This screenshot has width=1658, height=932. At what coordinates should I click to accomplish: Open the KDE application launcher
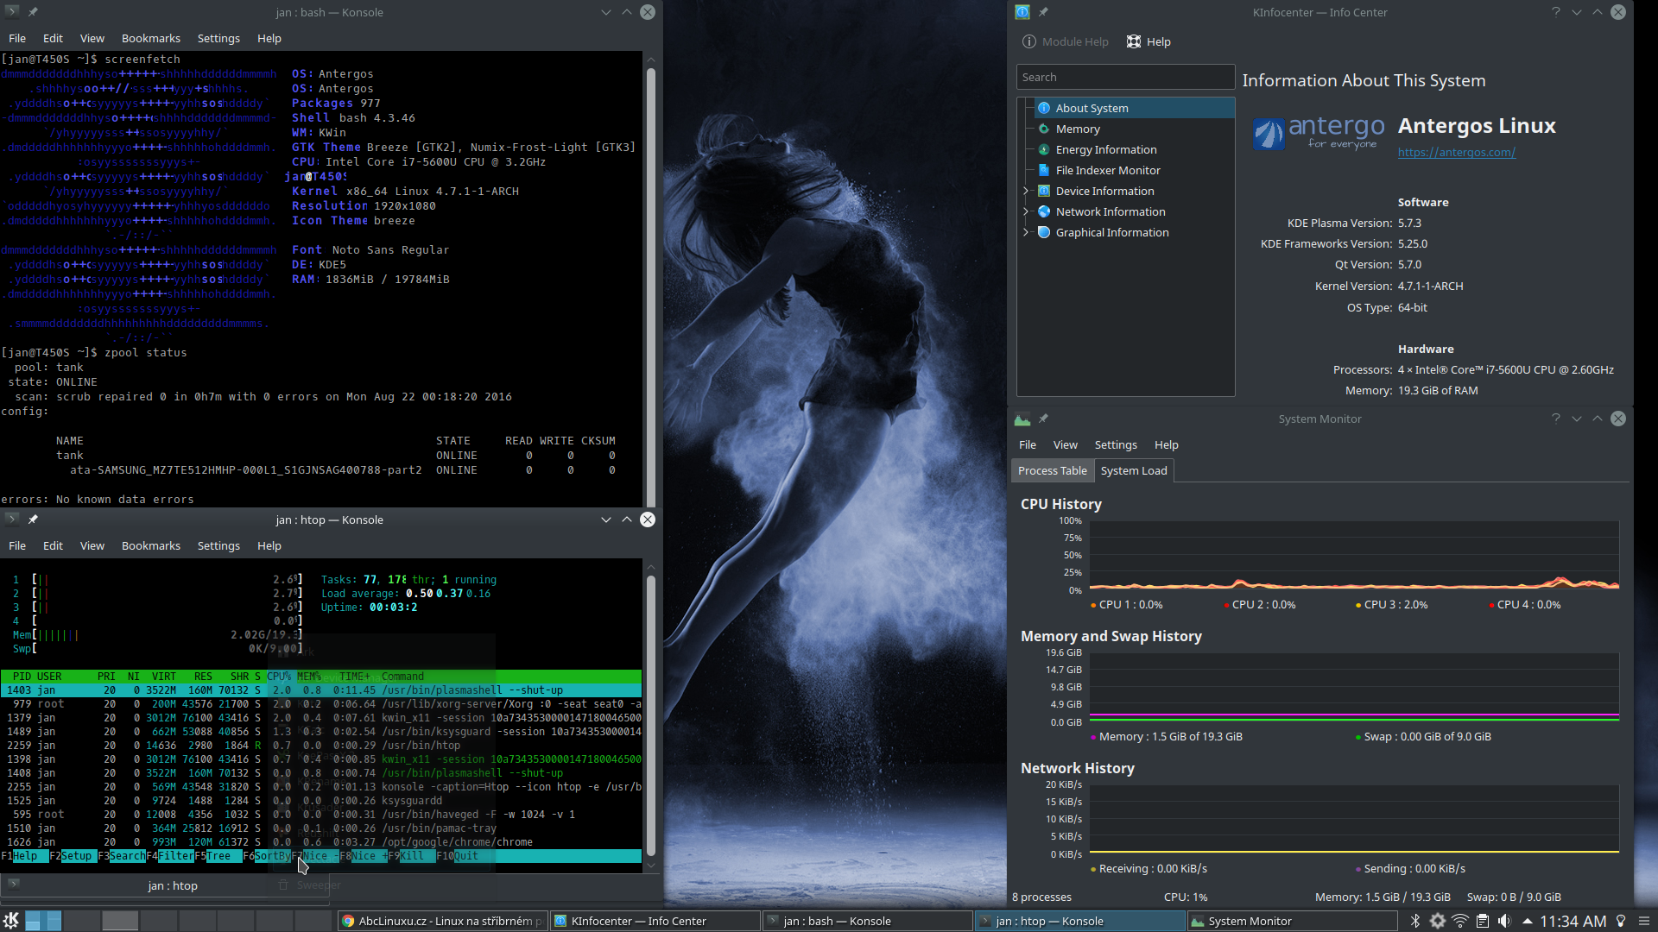(10, 921)
